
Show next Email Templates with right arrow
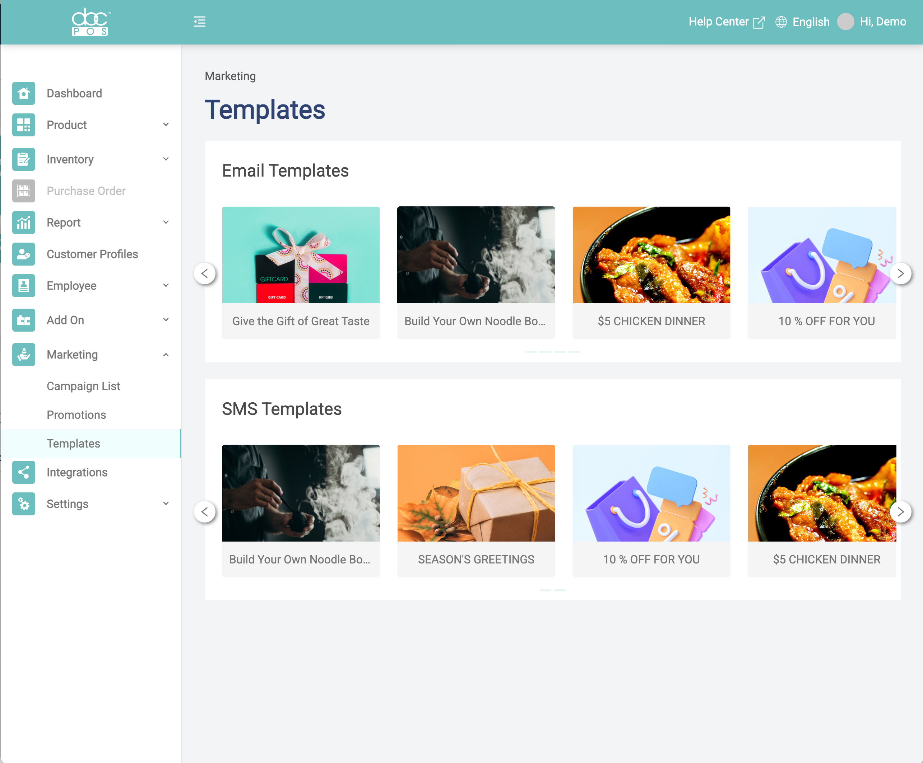pyautogui.click(x=901, y=273)
